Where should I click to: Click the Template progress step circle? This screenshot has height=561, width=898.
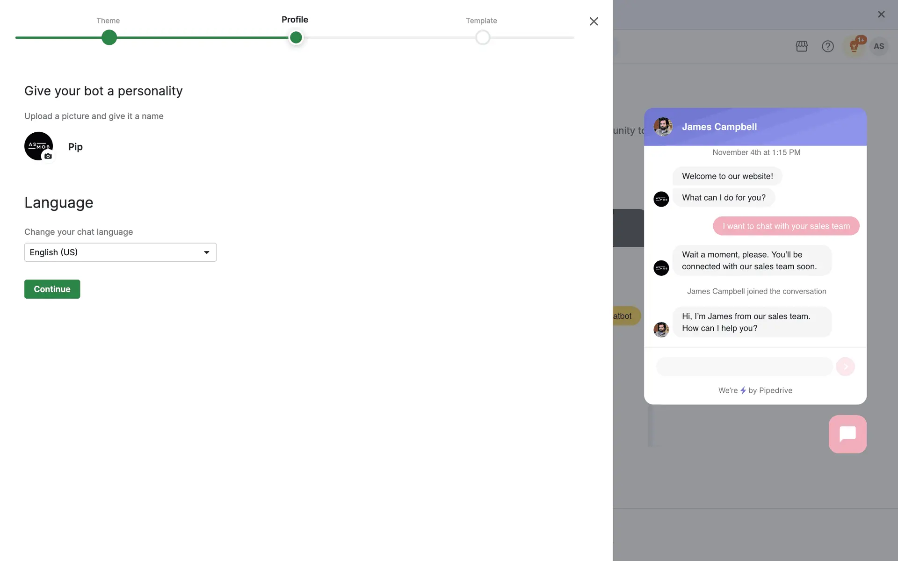(482, 37)
